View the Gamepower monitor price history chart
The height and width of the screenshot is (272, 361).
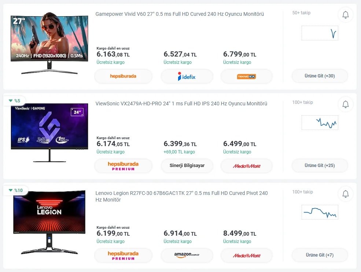click(x=320, y=33)
